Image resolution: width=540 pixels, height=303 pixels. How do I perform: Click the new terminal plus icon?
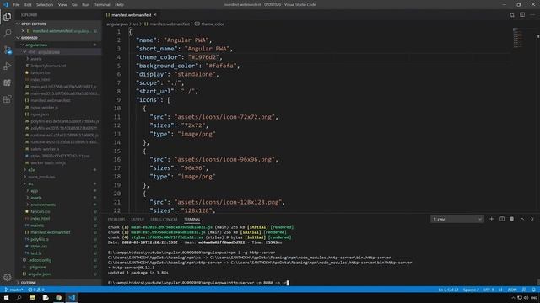point(491,219)
